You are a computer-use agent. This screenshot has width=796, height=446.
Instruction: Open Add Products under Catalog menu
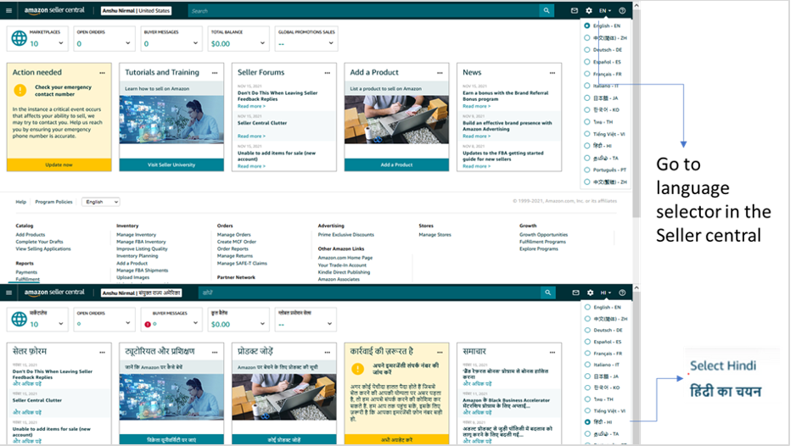click(31, 235)
